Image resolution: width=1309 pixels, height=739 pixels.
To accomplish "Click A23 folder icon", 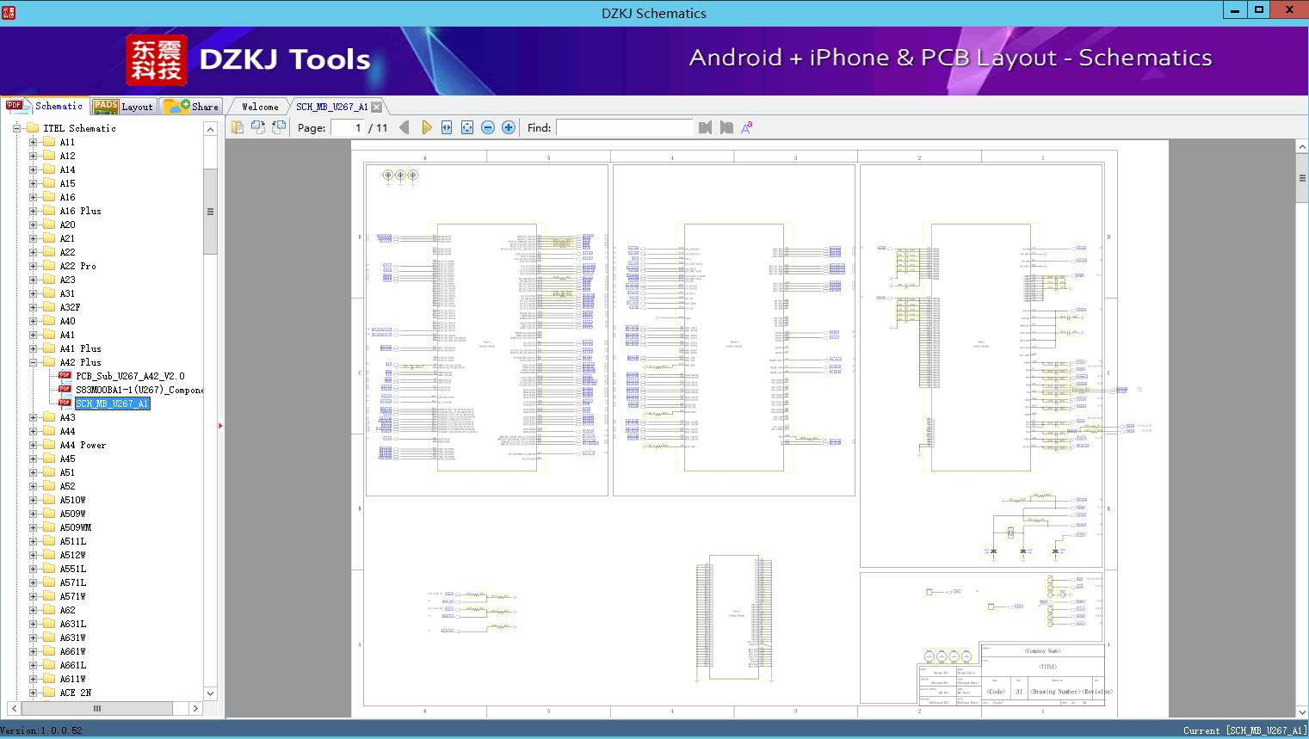I will [x=49, y=280].
